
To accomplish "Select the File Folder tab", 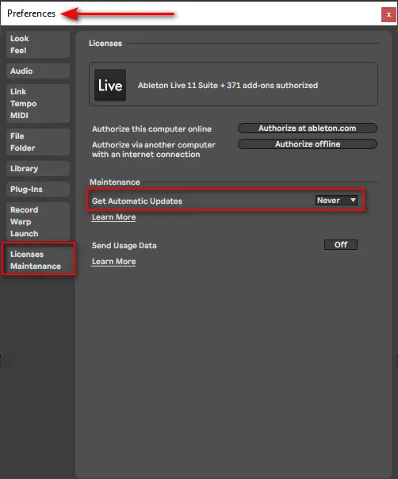I will (38, 142).
